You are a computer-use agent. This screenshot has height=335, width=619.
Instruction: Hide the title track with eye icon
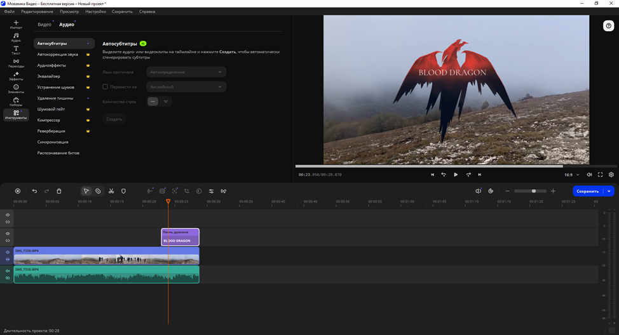point(8,233)
